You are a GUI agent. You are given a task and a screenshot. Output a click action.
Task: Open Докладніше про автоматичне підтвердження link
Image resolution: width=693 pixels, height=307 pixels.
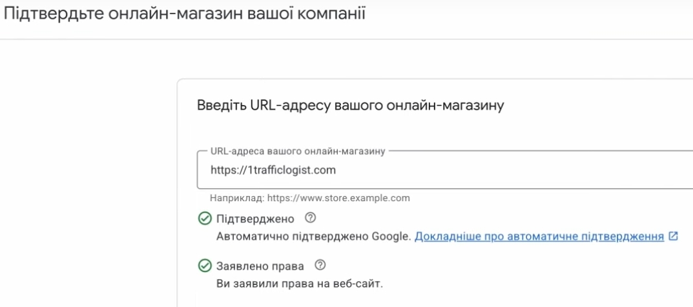point(539,237)
